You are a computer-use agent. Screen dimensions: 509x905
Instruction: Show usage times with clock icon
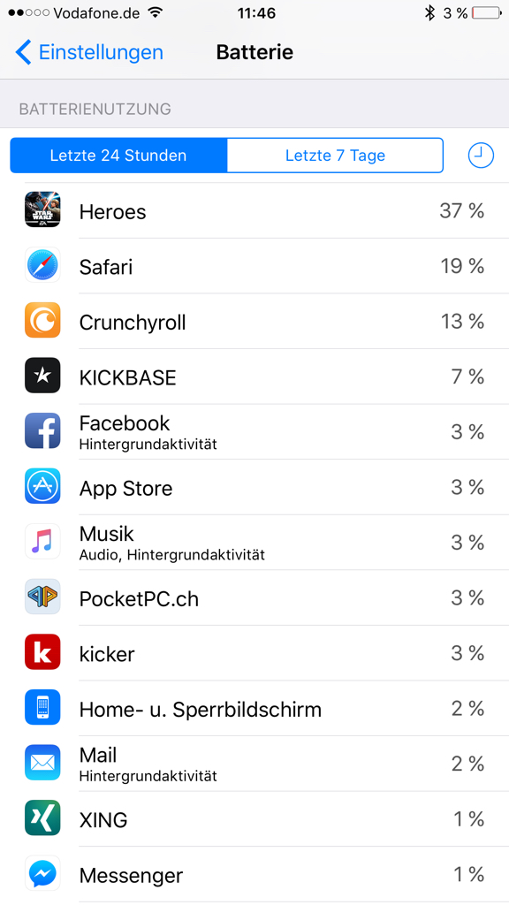[481, 156]
